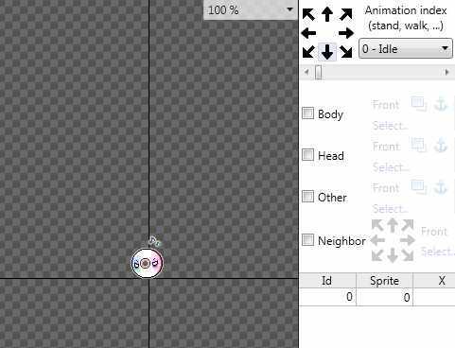Select the down-right direction arrow
This screenshot has width=455, height=348.
346,52
